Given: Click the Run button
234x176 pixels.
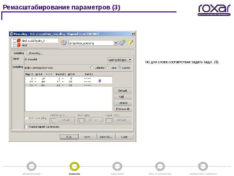Looking at the screenshot, I should tap(69, 137).
